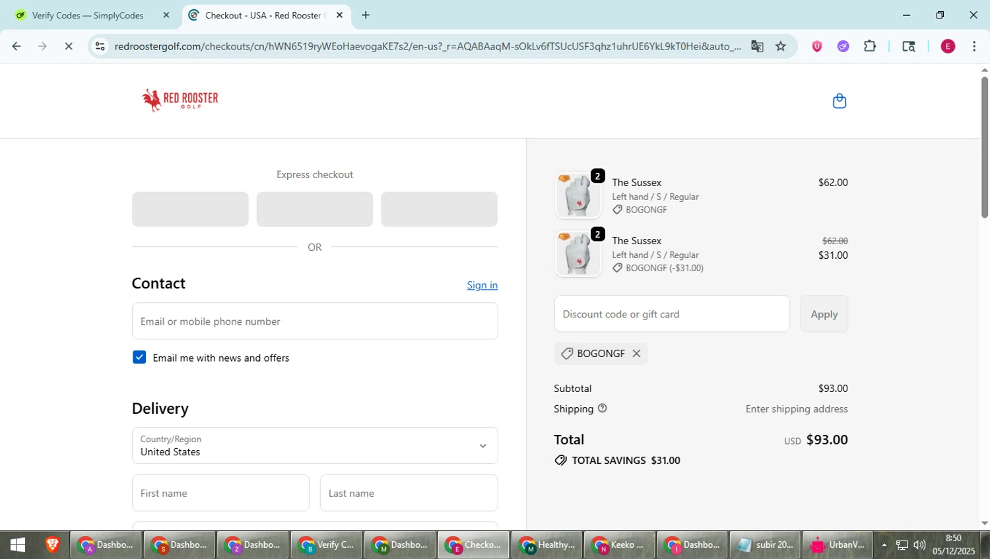Image resolution: width=990 pixels, height=559 pixels.
Task: Open Keeko taskbar Chrome window
Action: coord(620,545)
